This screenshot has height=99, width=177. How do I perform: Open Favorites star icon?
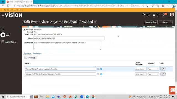point(154,15)
